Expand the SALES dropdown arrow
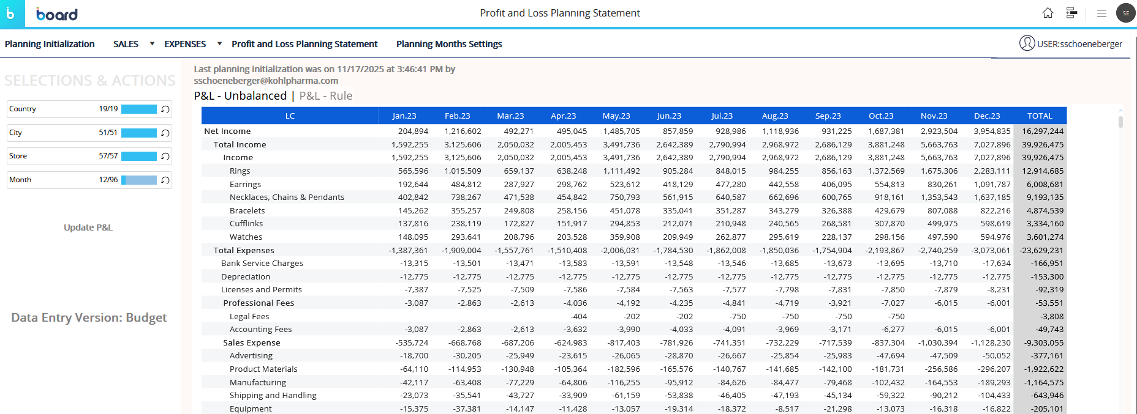Image resolution: width=1137 pixels, height=414 pixels. [x=152, y=44]
